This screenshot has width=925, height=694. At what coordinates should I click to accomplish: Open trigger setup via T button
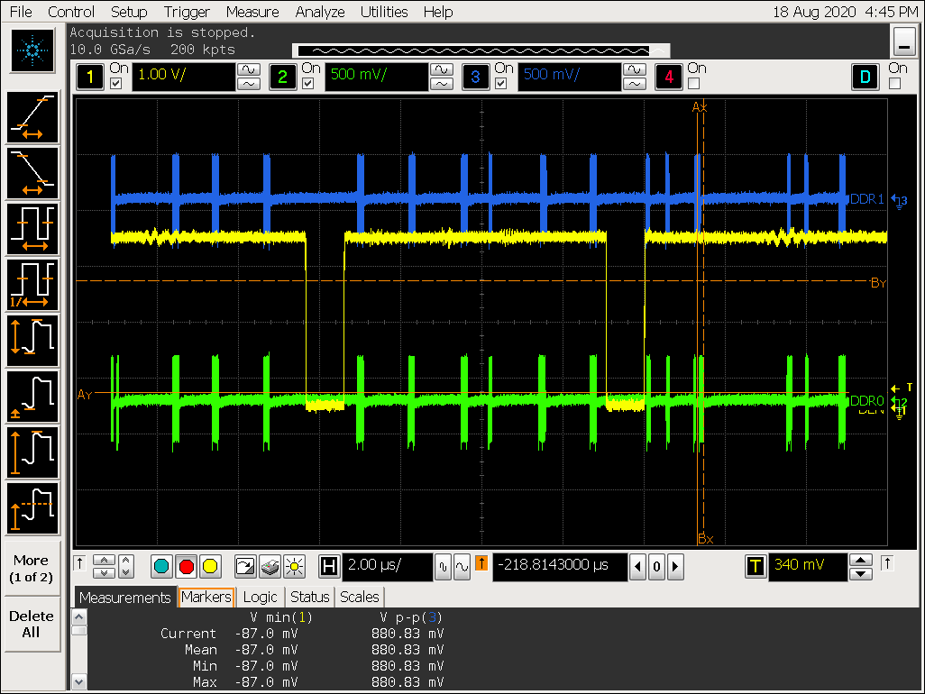pyautogui.click(x=756, y=567)
